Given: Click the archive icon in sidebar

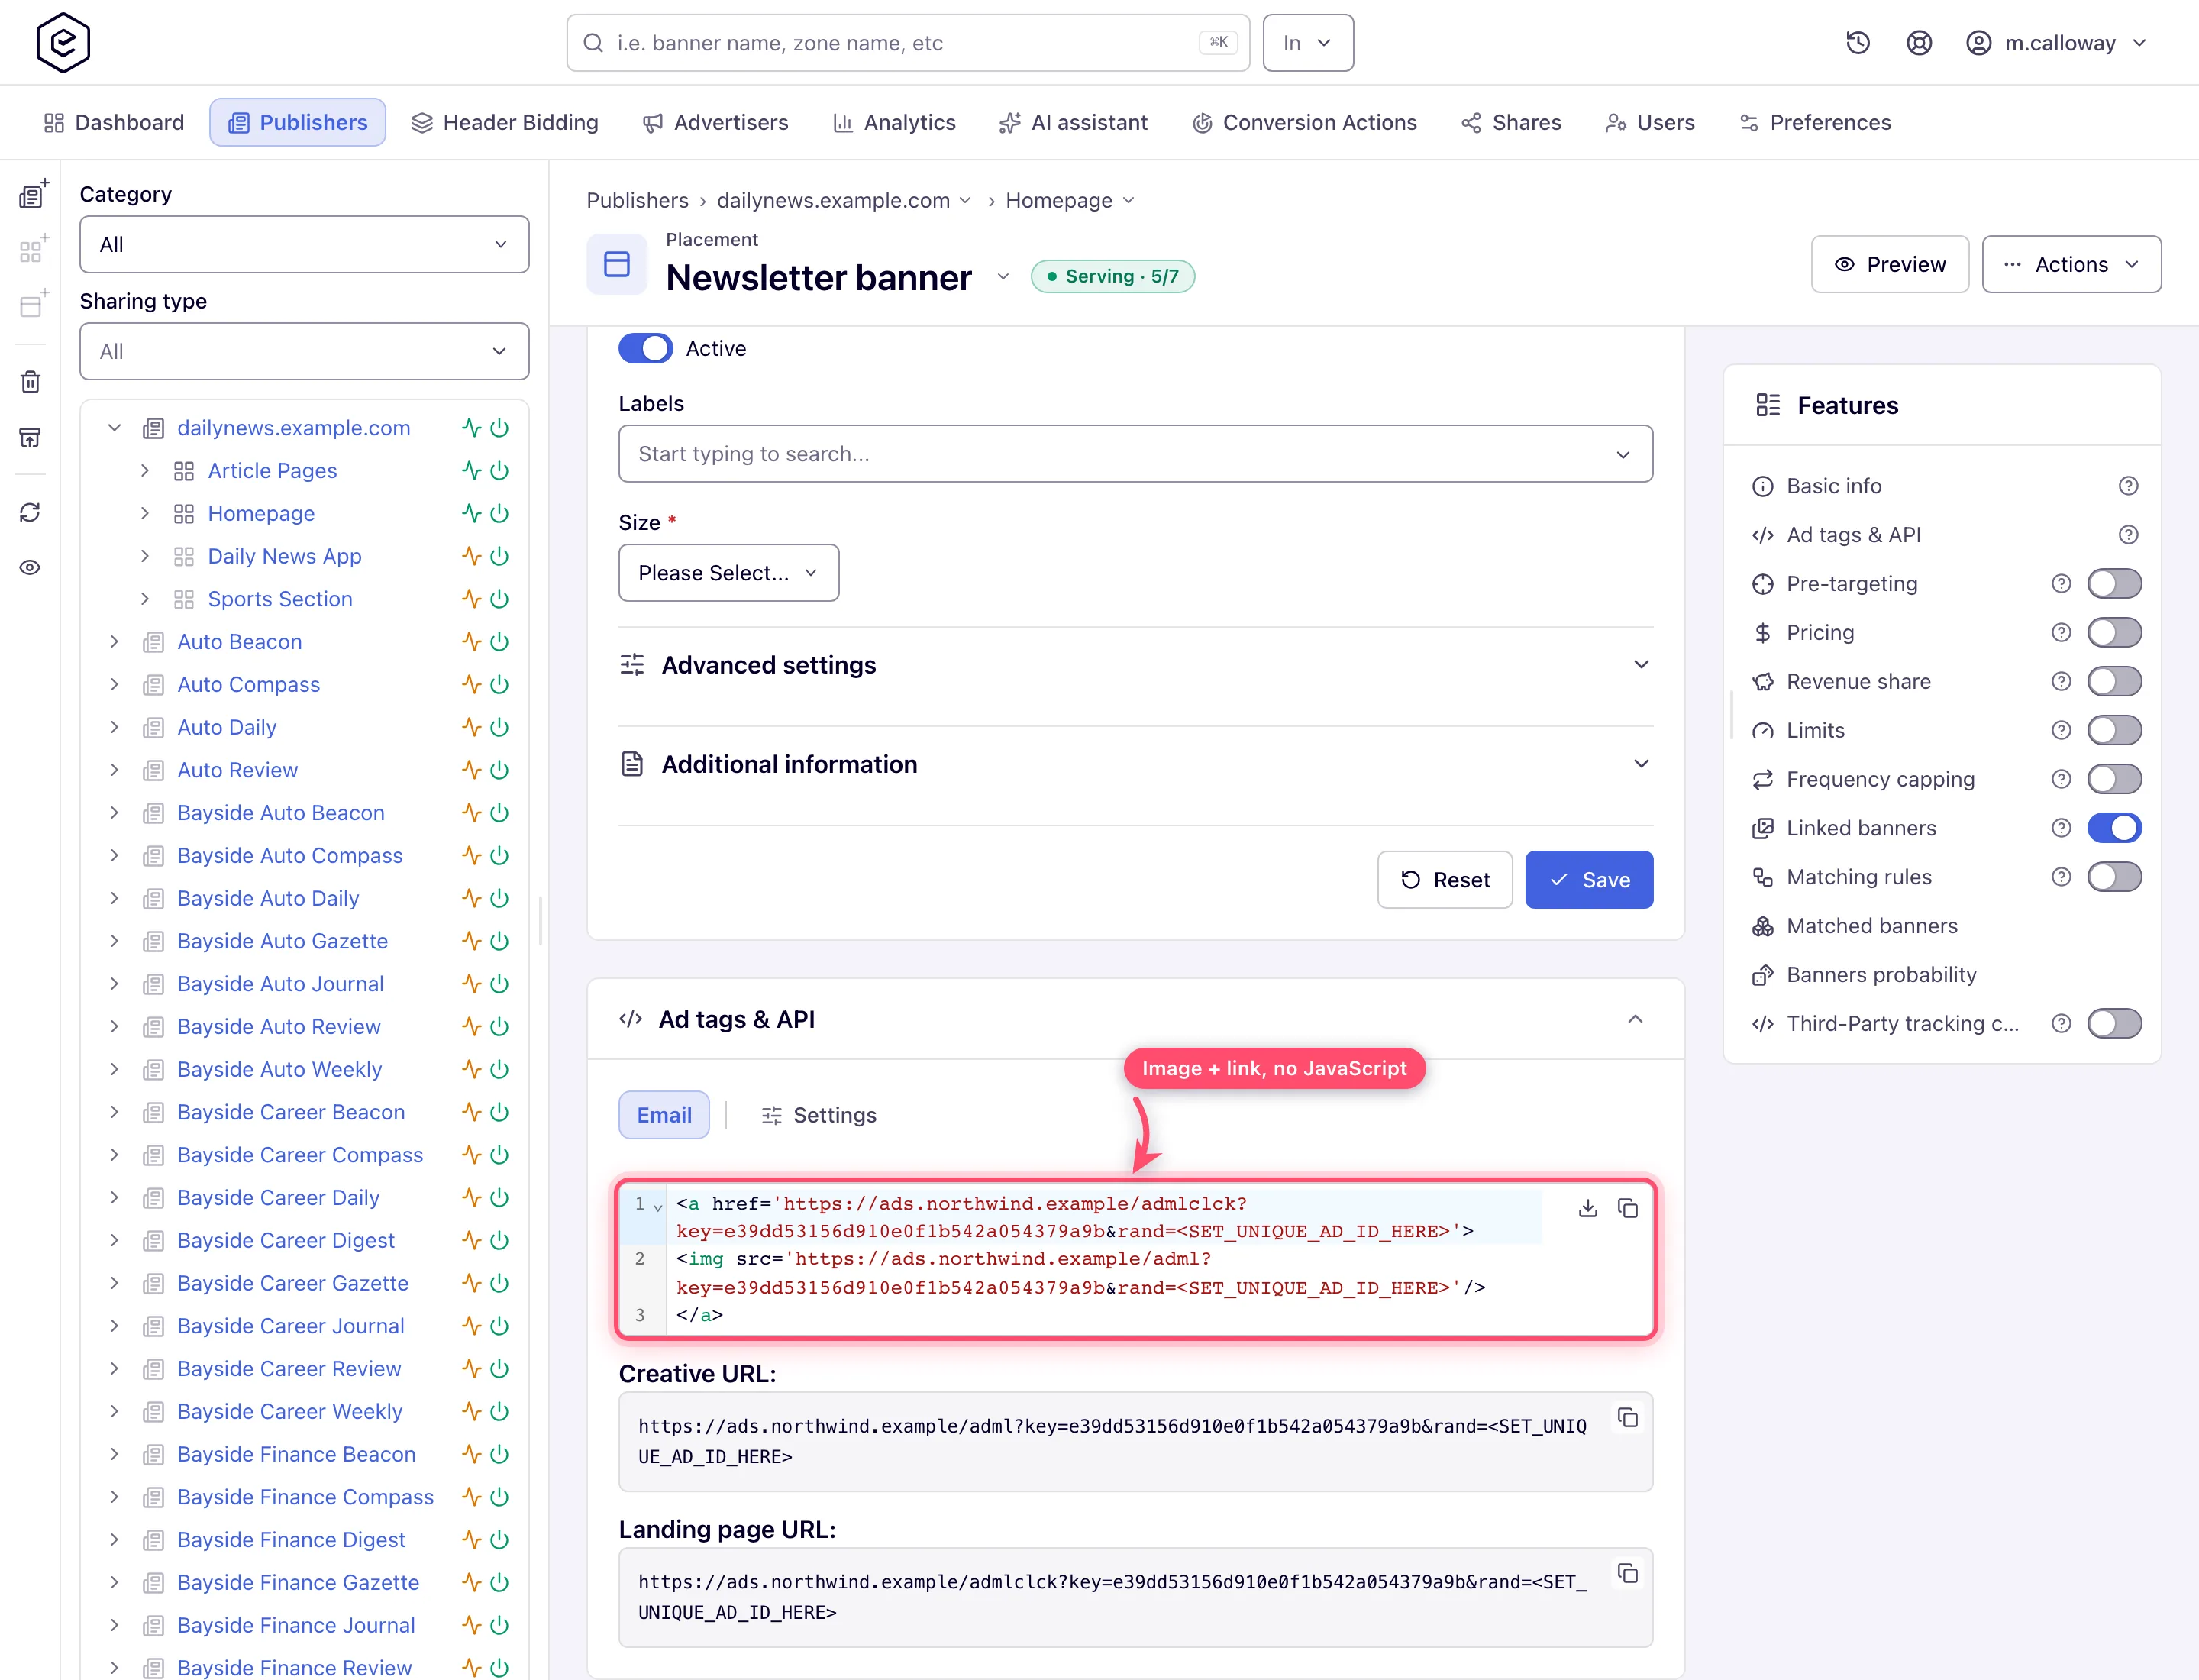Looking at the screenshot, I should tap(30, 437).
